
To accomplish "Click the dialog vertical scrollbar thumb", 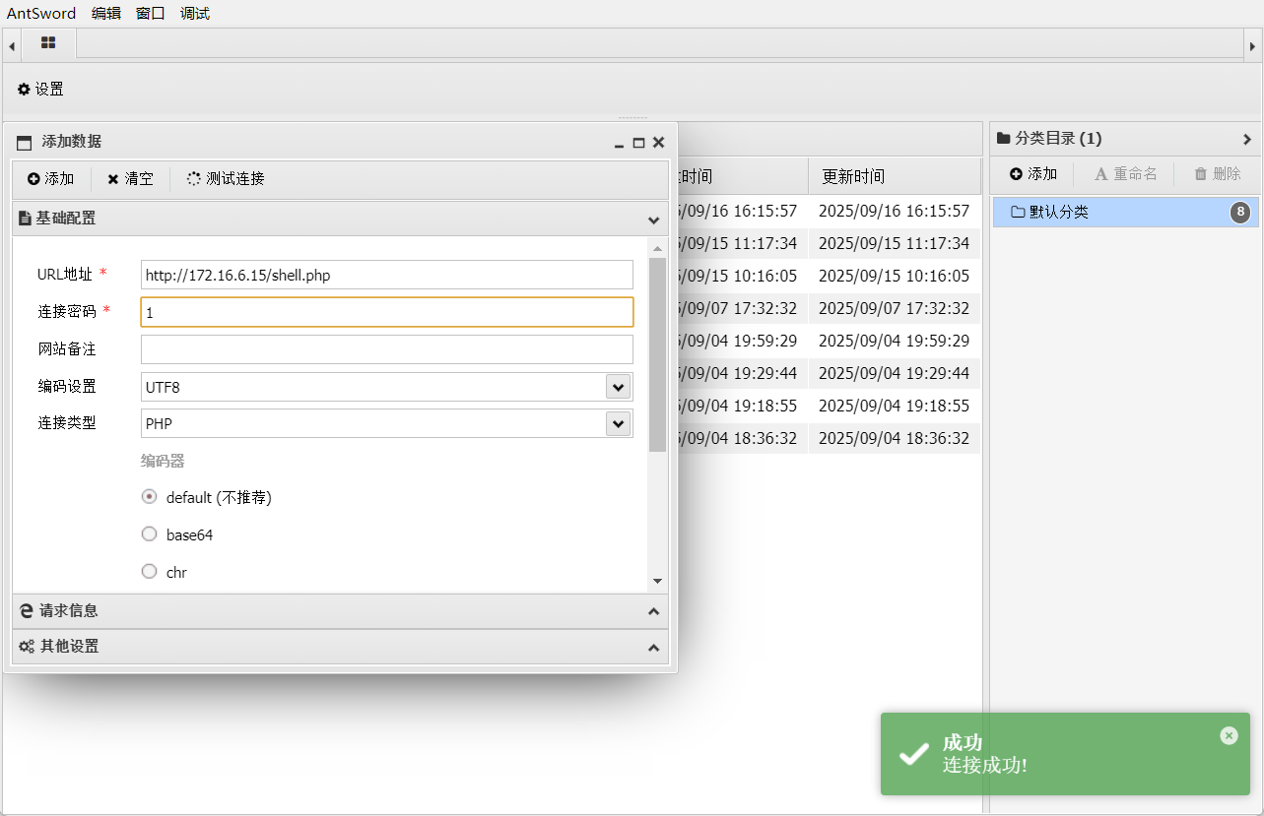I will [658, 354].
